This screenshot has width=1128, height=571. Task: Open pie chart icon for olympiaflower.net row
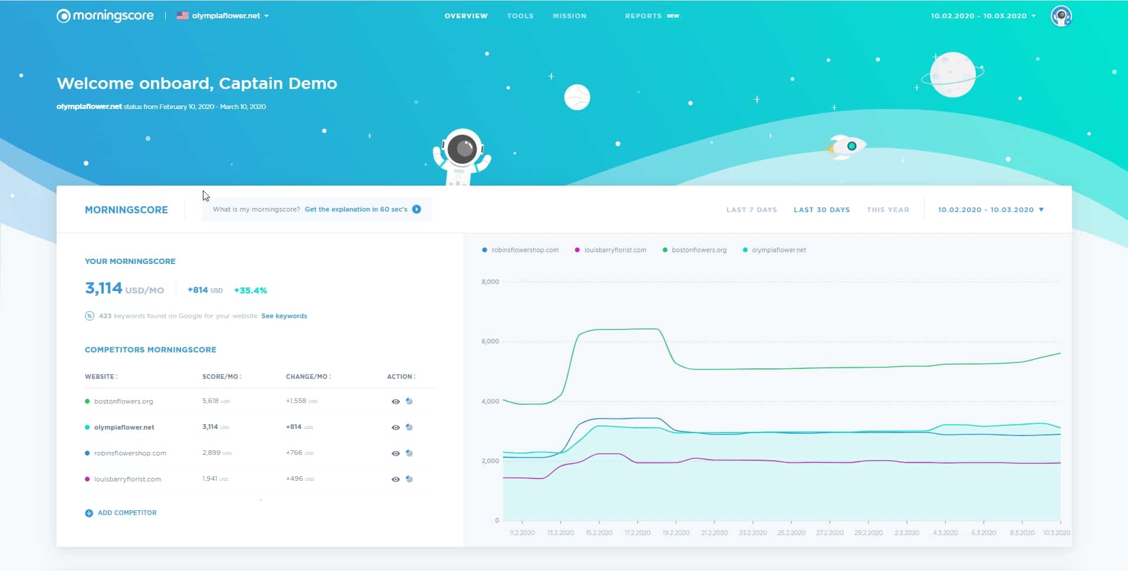click(x=409, y=427)
